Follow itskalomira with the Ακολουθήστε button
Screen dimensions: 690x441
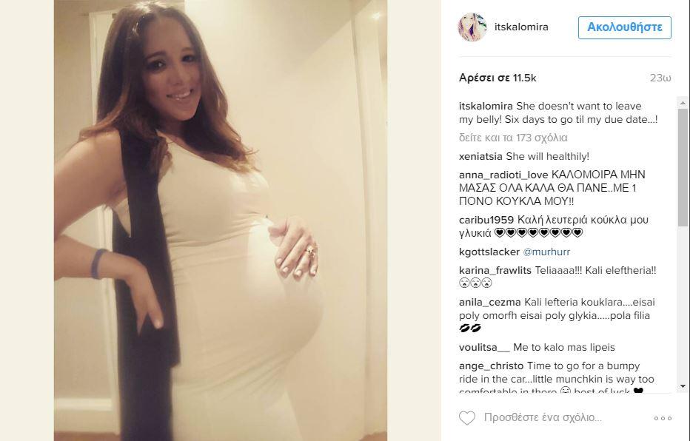click(x=624, y=27)
